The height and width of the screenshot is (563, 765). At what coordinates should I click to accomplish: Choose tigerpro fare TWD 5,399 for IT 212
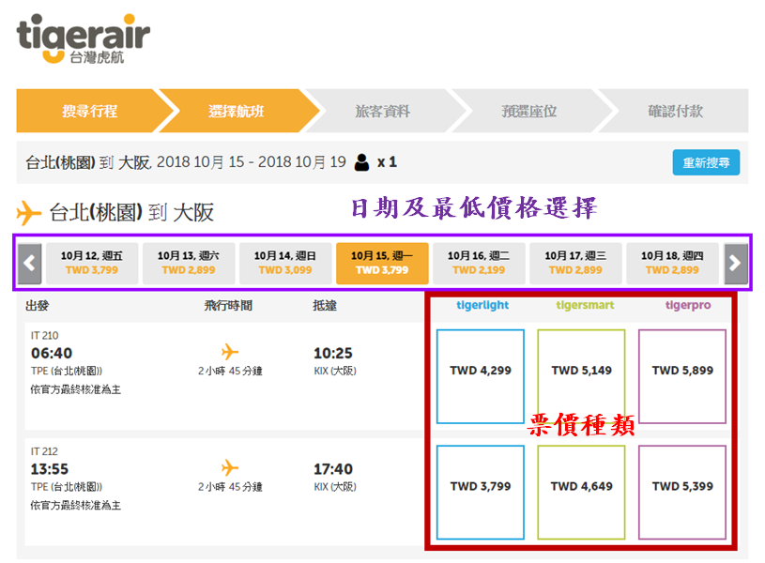tap(682, 493)
